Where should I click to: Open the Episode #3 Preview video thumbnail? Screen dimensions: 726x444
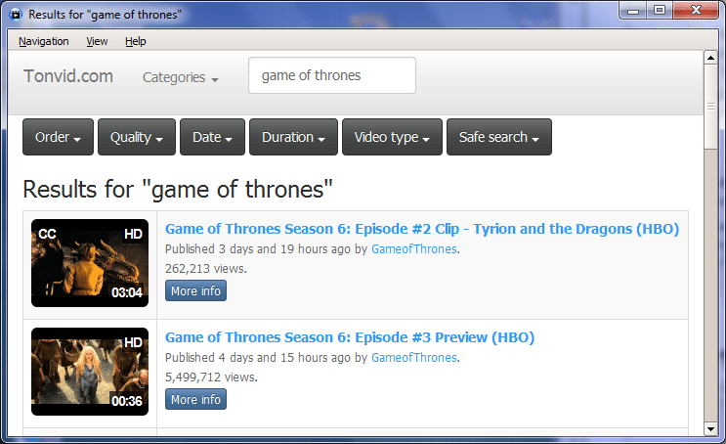pos(90,372)
